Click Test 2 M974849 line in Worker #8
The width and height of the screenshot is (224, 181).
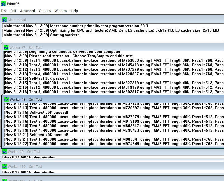coord(114,144)
